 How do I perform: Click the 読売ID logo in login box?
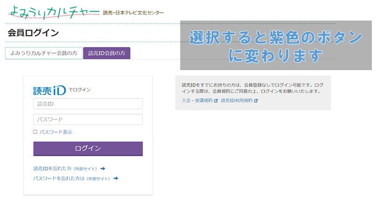coord(49,90)
